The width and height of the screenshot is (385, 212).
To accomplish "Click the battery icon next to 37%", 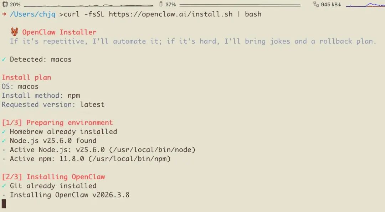I will pyautogui.click(x=161, y=5).
